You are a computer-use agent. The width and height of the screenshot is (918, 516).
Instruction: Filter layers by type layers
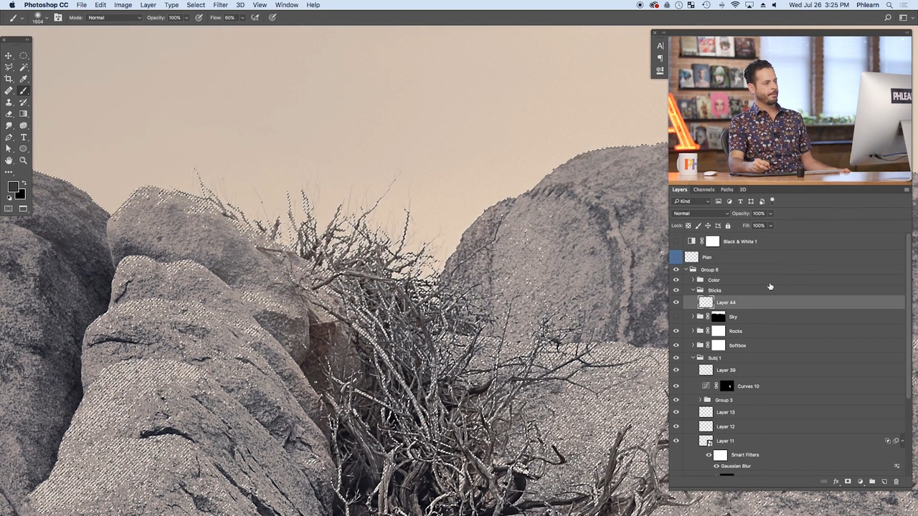tap(740, 201)
